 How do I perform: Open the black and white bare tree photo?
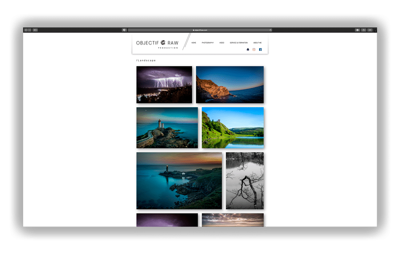pos(245,181)
